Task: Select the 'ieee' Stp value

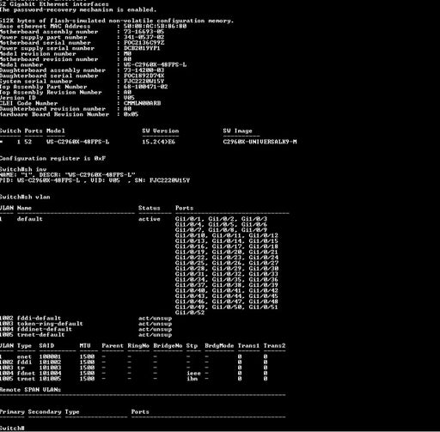Action: tap(193, 374)
